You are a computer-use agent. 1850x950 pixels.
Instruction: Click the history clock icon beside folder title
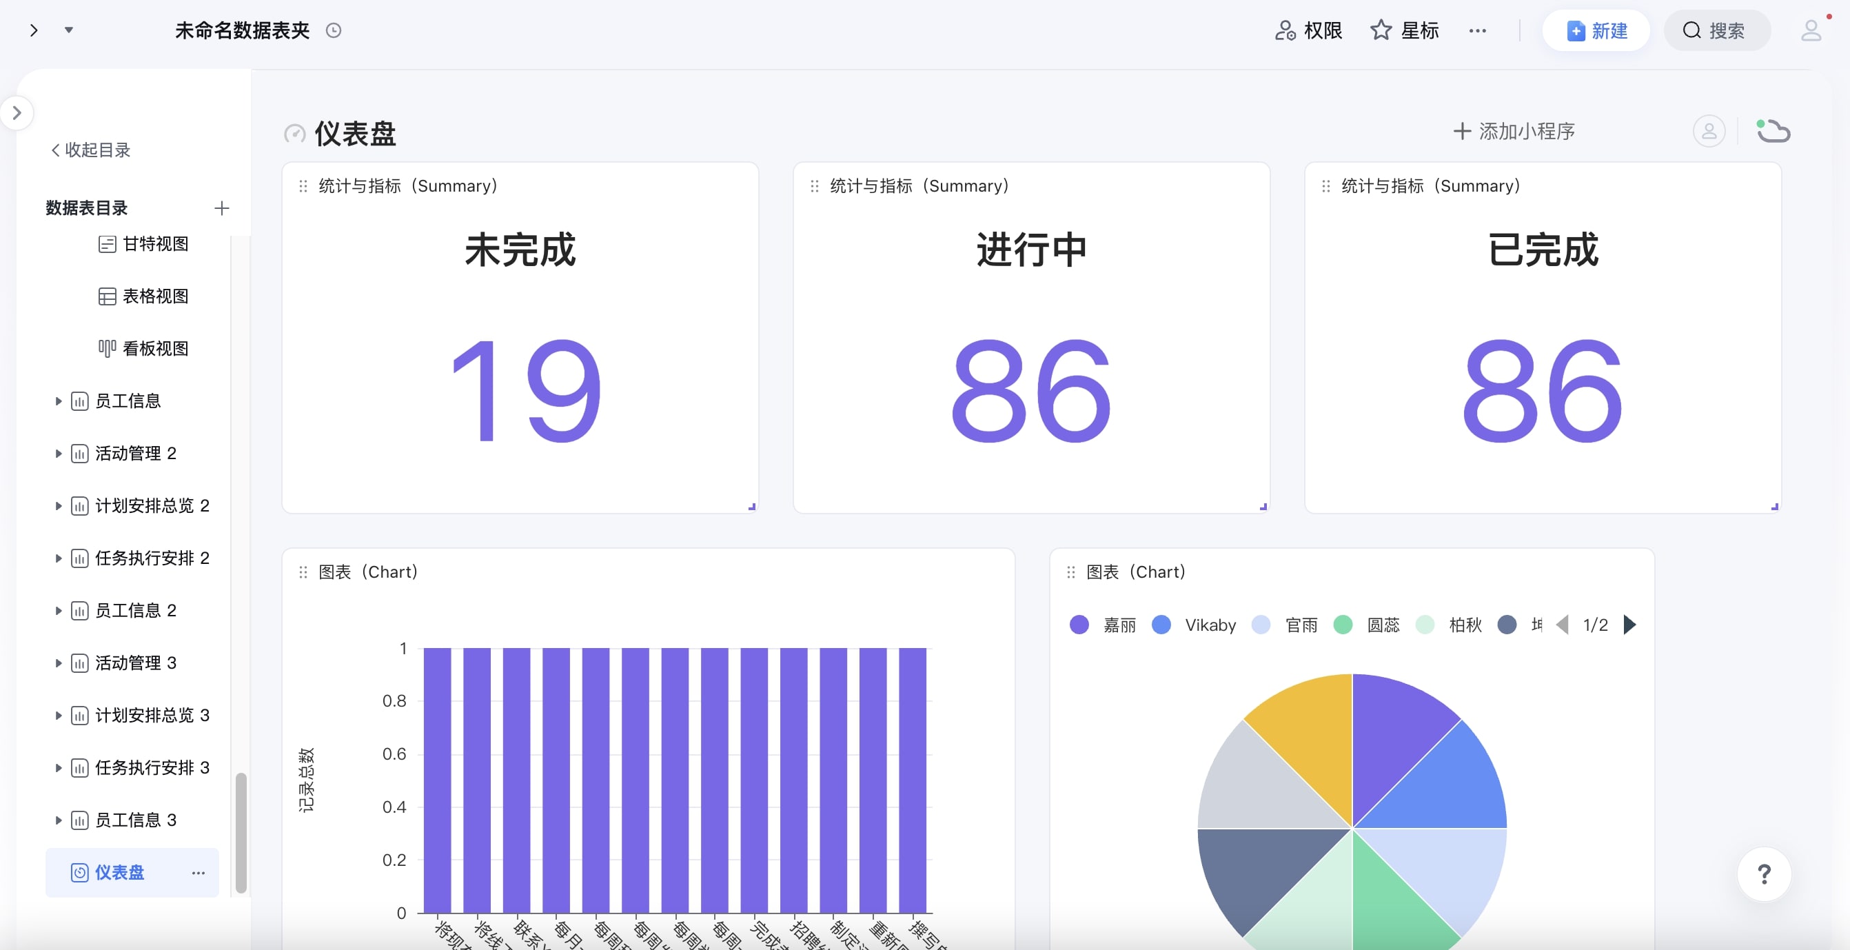pyautogui.click(x=333, y=30)
